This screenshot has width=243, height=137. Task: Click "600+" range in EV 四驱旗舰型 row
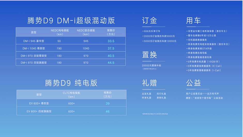coord(71,111)
